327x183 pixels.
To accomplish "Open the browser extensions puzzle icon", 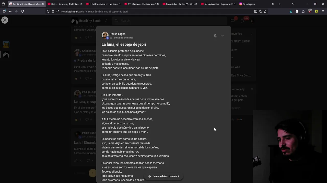I will click(303, 11).
